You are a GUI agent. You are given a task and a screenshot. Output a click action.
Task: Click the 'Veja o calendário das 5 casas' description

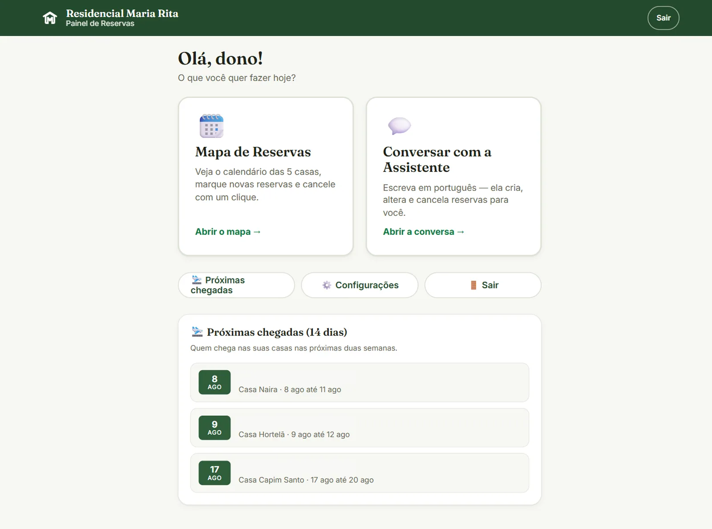pyautogui.click(x=265, y=184)
